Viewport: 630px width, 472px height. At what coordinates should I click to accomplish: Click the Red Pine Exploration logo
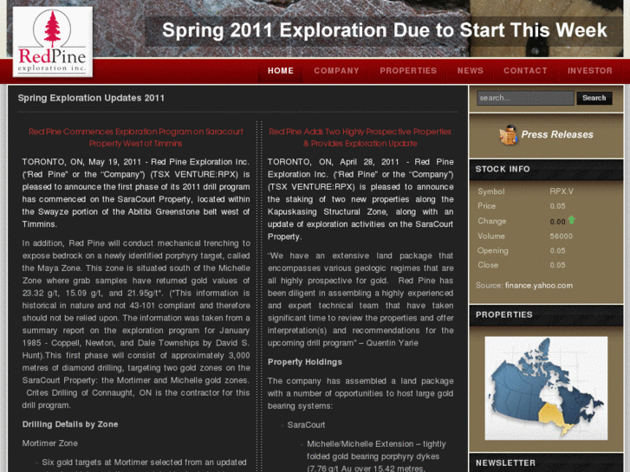[53, 42]
